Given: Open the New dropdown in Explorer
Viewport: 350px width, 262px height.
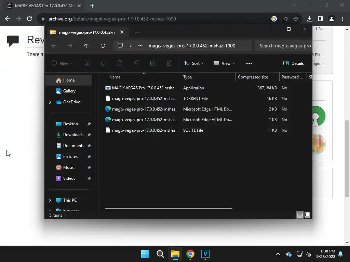Looking at the screenshot, I should click(62, 63).
